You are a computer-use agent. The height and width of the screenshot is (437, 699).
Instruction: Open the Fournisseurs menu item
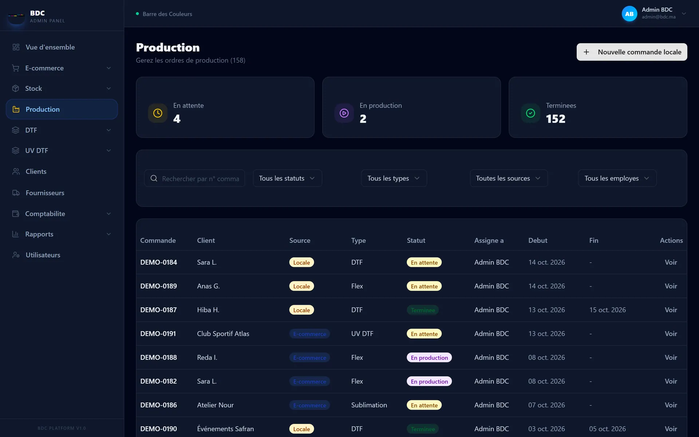click(62, 193)
